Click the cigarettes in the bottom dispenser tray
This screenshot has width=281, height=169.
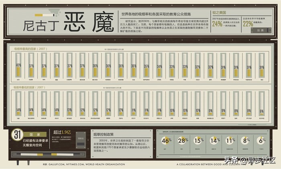47,154
